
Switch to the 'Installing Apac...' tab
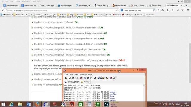point(66,5)
